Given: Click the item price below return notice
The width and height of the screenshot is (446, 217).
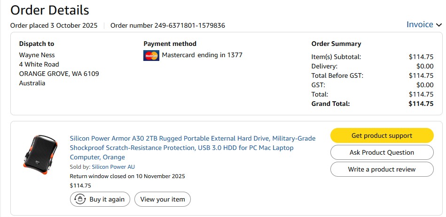Looking at the screenshot, I should [80, 186].
